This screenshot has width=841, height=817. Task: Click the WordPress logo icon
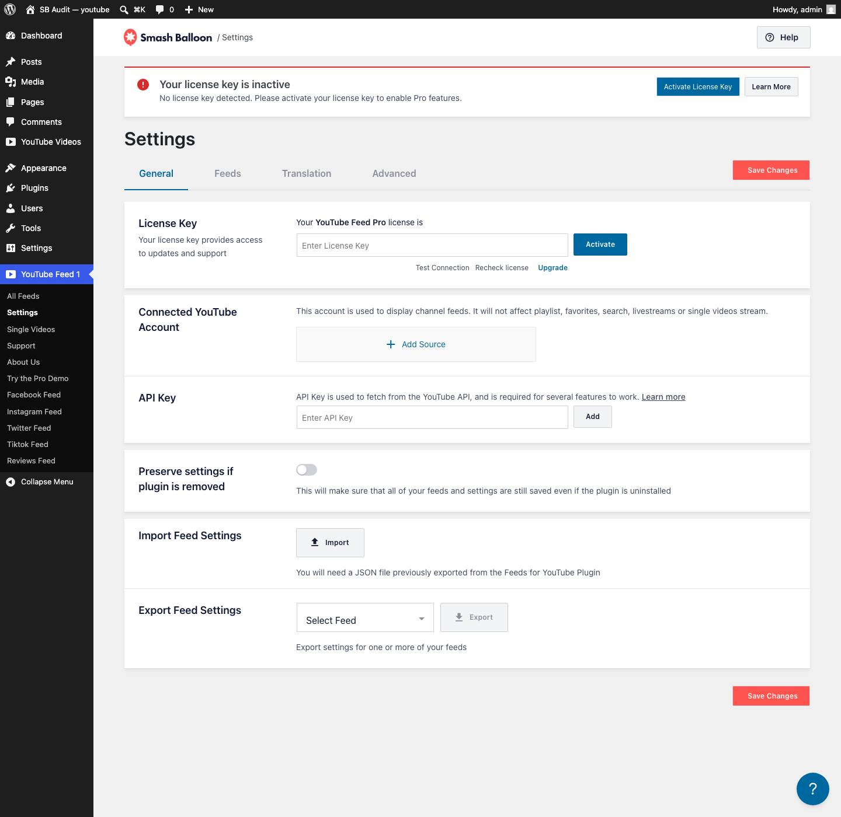10,9
